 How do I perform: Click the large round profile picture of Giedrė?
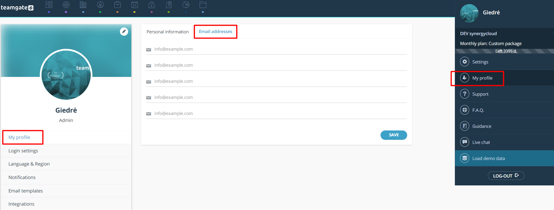coord(66,75)
